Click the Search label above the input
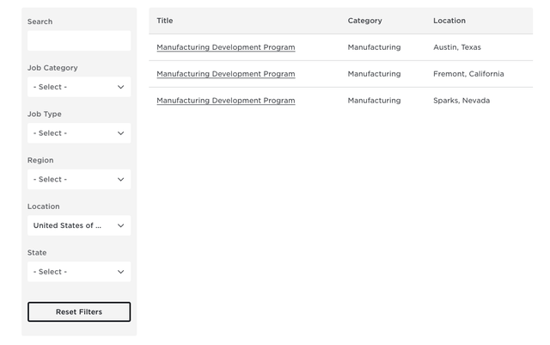 40,22
